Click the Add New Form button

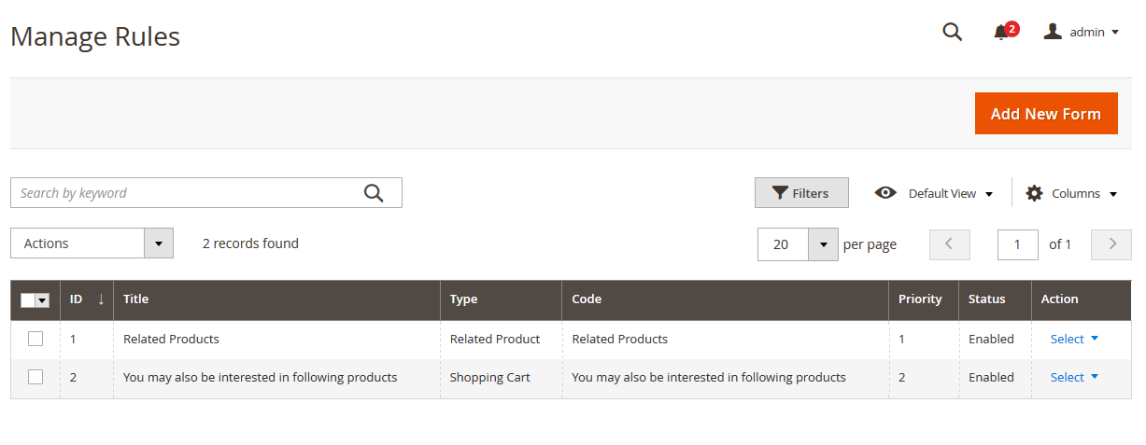coord(1045,114)
